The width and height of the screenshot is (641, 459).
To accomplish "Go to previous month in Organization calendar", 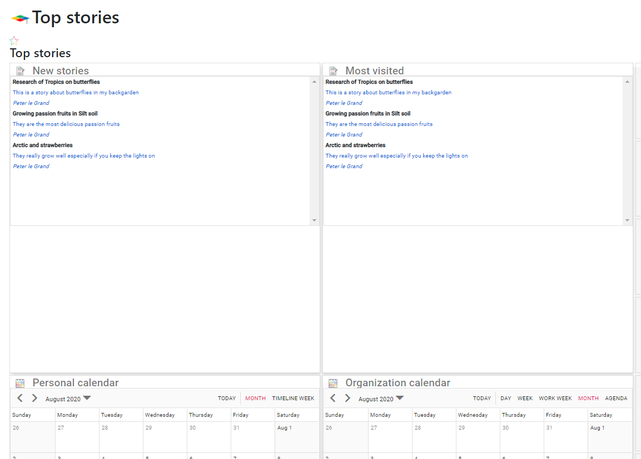I will (x=333, y=398).
